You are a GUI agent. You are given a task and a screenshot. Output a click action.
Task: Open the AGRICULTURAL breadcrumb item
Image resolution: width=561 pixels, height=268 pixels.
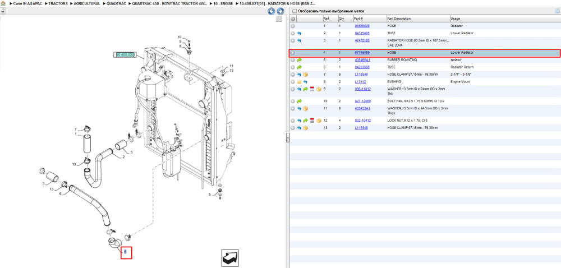coord(87,3)
